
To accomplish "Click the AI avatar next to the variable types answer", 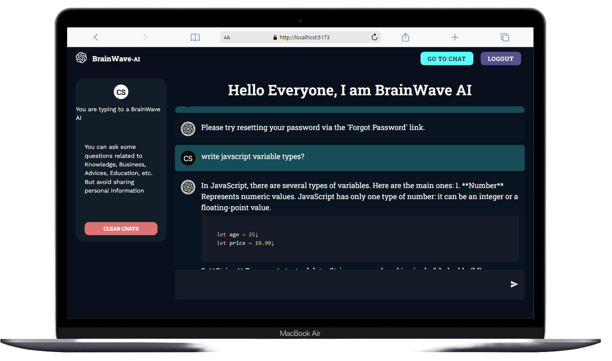I will coord(188,187).
